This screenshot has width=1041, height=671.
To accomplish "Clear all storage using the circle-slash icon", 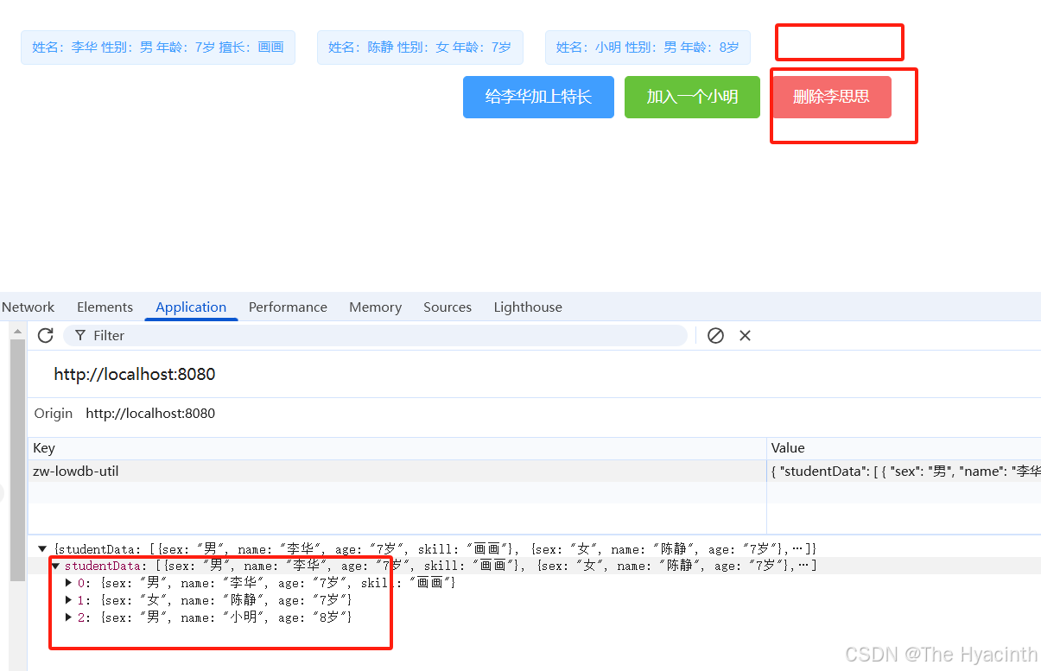I will pos(715,335).
